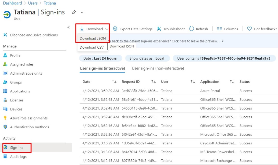Switch to User sign-ins (non-interactive) tab
Viewport: 278px width, 165px height.
click(158, 68)
